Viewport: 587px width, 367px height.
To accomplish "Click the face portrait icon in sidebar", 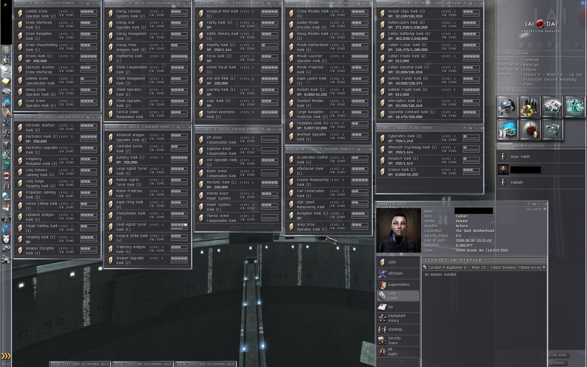I will point(6,239).
